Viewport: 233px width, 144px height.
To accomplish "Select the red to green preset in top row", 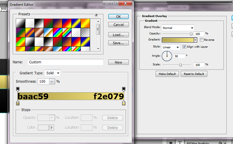I will (x=48, y=23).
